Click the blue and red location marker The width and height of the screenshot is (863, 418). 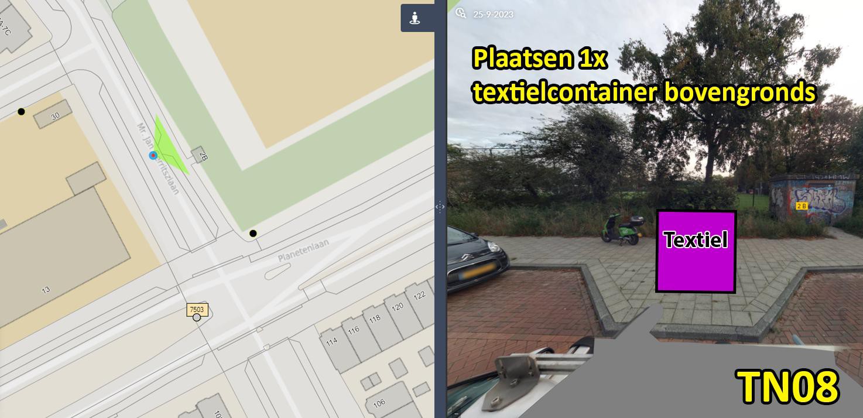tap(153, 155)
